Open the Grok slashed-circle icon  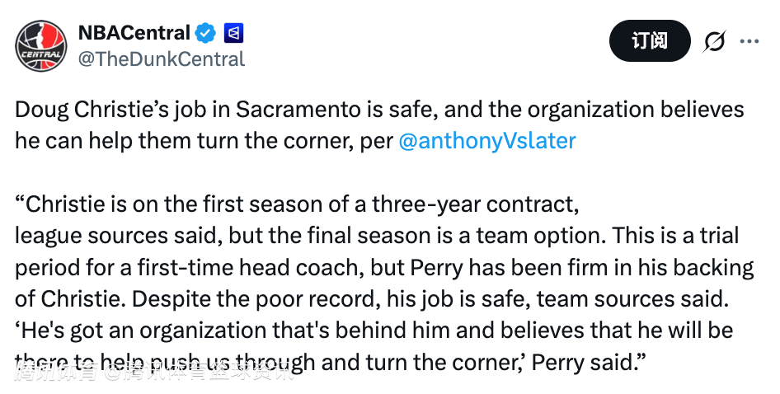(x=715, y=41)
